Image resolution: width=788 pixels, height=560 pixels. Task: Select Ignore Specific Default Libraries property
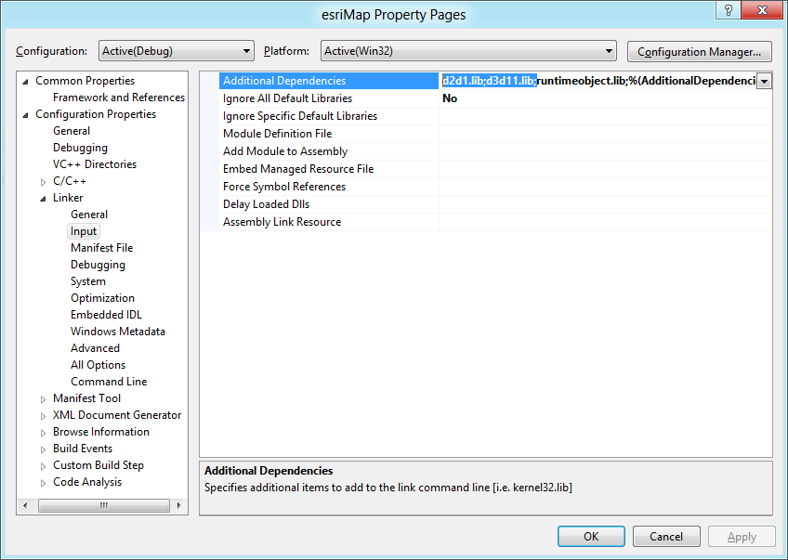point(329,116)
